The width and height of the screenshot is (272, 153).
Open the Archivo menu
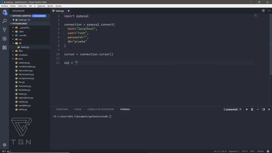click(x=5, y=6)
